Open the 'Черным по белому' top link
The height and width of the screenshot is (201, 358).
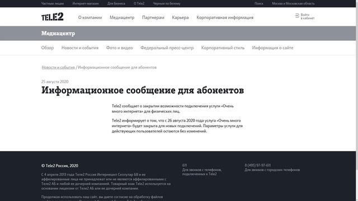[167, 3]
